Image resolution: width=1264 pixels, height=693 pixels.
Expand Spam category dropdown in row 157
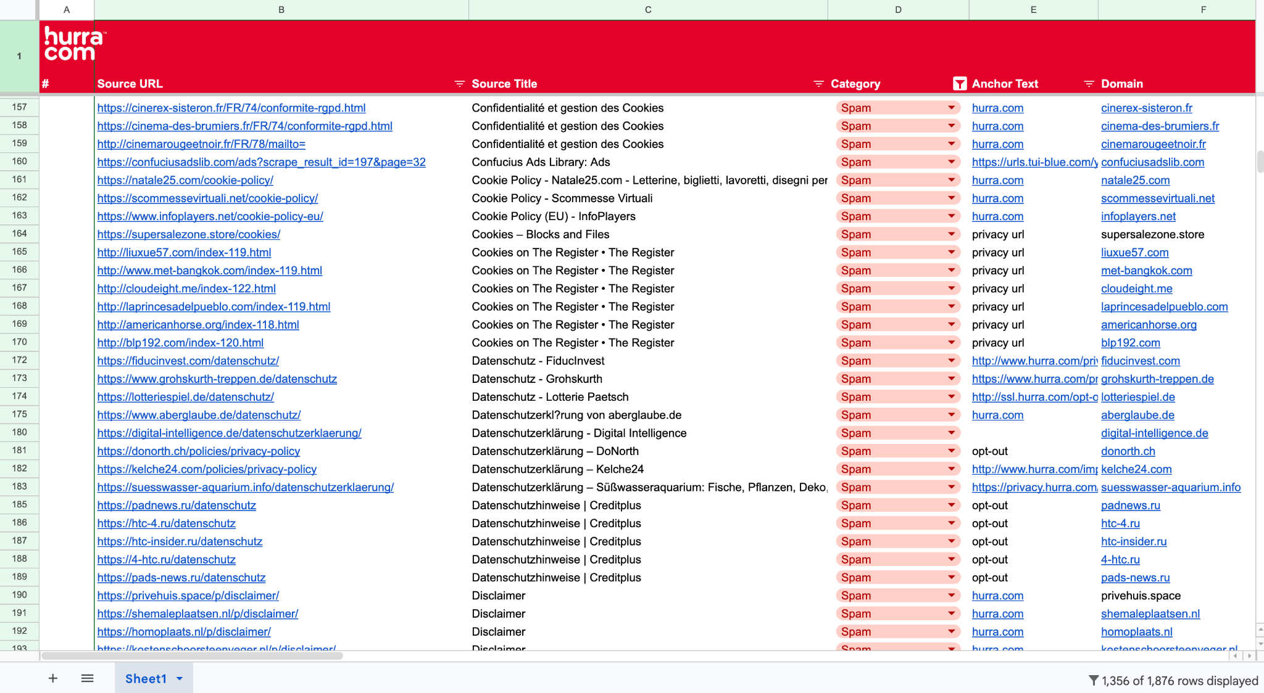click(951, 108)
